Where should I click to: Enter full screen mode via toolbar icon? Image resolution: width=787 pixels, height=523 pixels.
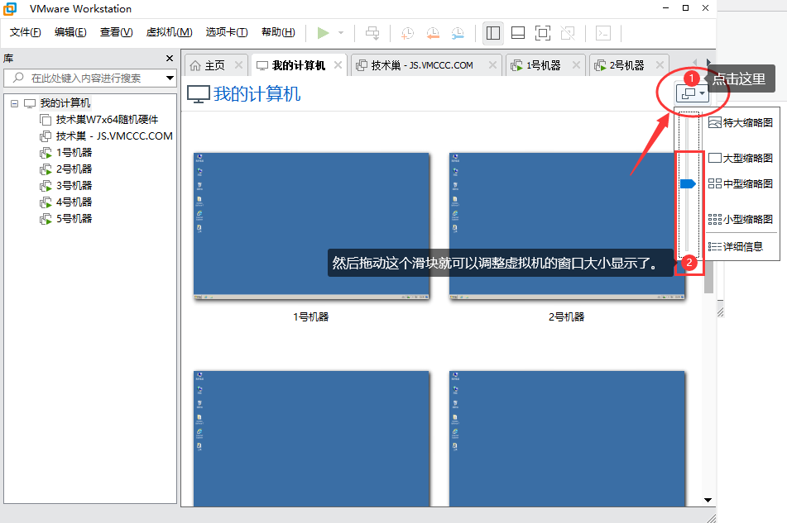coord(543,32)
